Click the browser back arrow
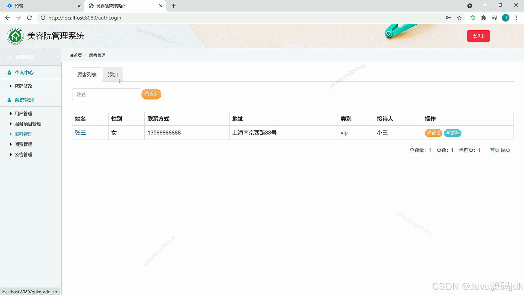Viewport: 524px width, 295px height. pos(7,18)
